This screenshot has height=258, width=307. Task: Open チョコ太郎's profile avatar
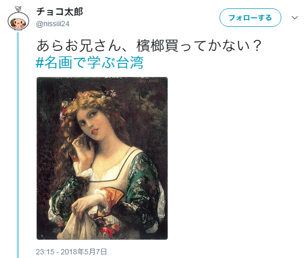tap(18, 19)
